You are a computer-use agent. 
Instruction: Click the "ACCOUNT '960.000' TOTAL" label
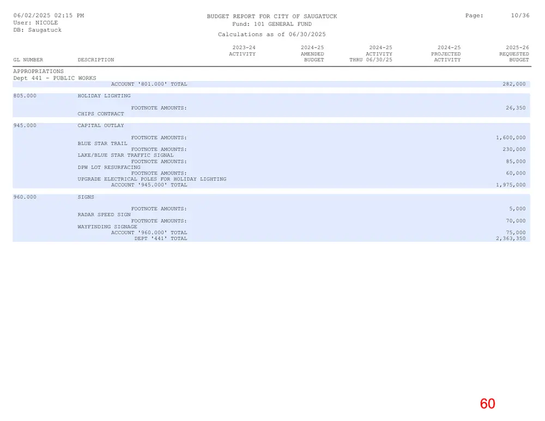coord(149,233)
